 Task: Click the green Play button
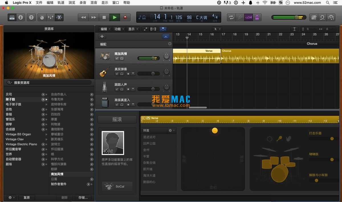(115, 17)
